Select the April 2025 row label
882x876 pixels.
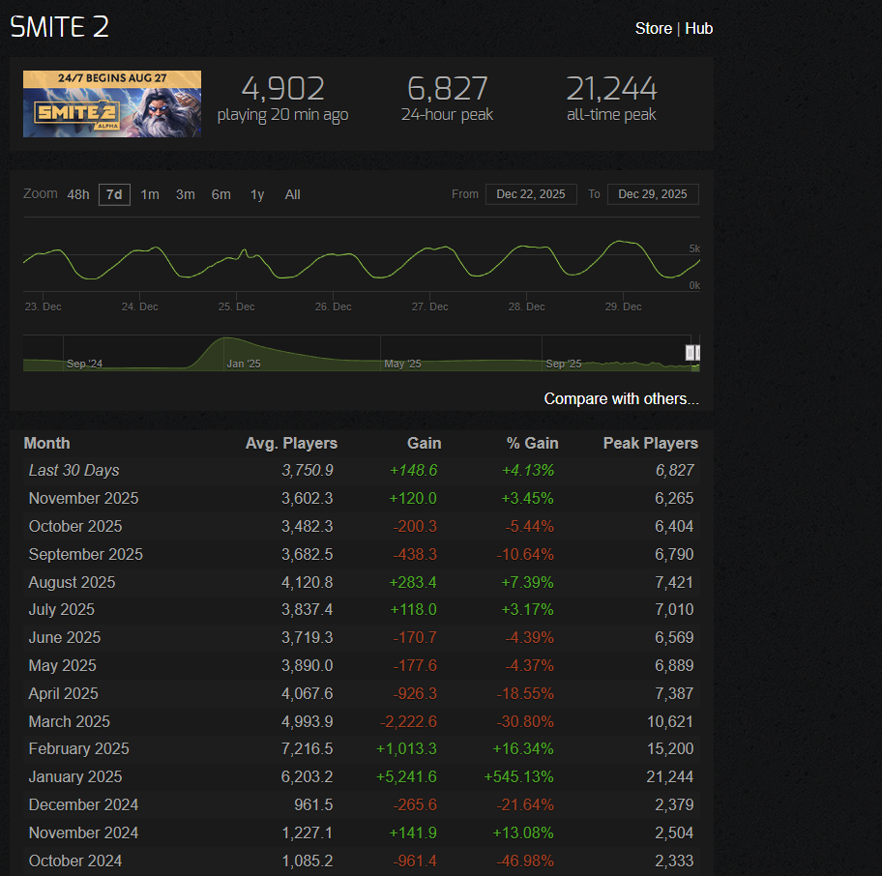63,693
